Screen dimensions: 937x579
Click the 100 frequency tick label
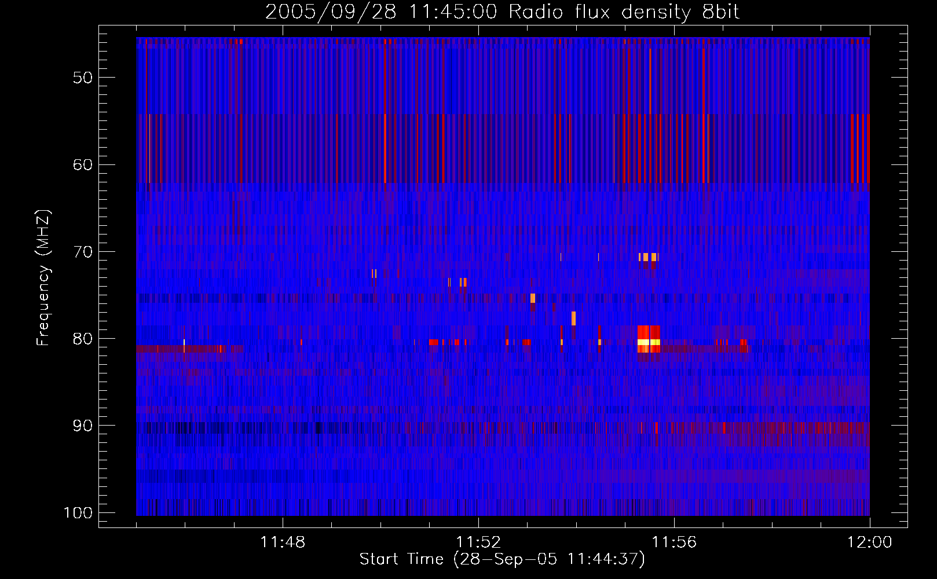78,513
